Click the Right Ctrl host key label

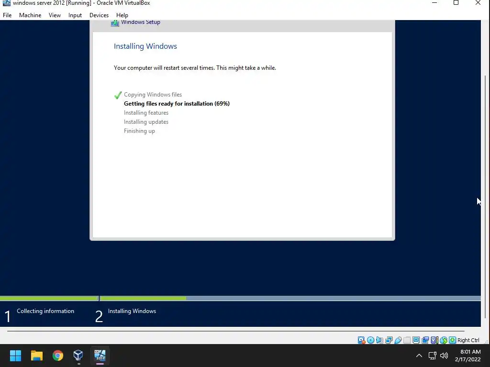pos(468,340)
